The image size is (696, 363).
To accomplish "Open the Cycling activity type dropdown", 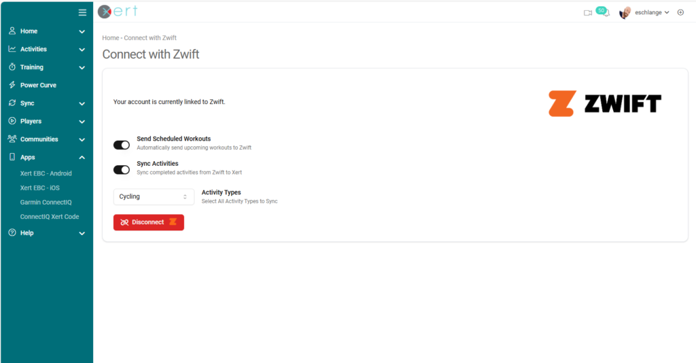I will pyautogui.click(x=154, y=196).
